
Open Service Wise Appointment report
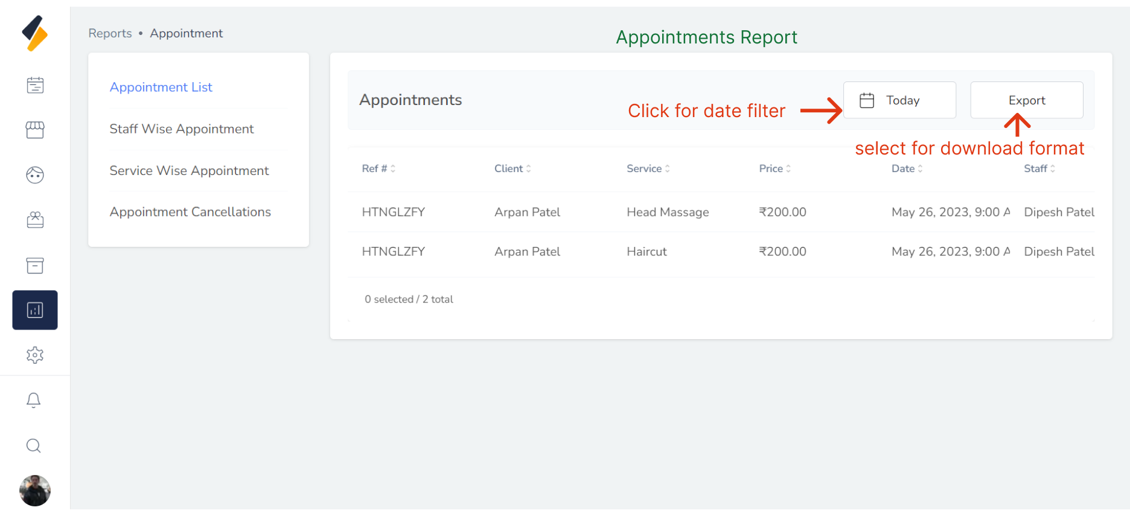point(189,171)
